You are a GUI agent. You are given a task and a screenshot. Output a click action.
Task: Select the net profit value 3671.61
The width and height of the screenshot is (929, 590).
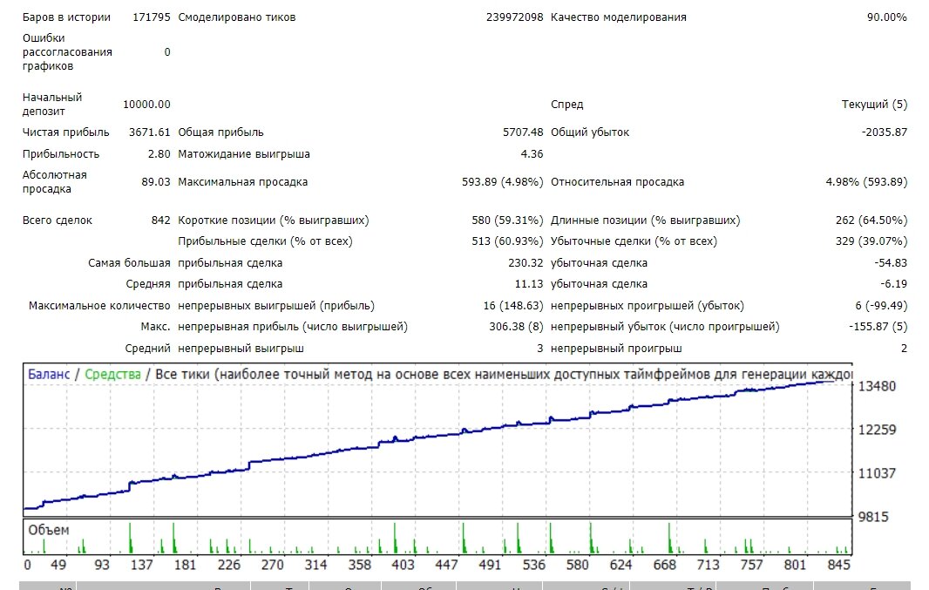pos(149,132)
